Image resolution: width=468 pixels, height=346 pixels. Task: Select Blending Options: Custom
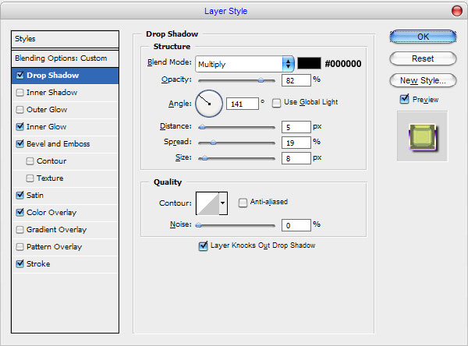65,58
